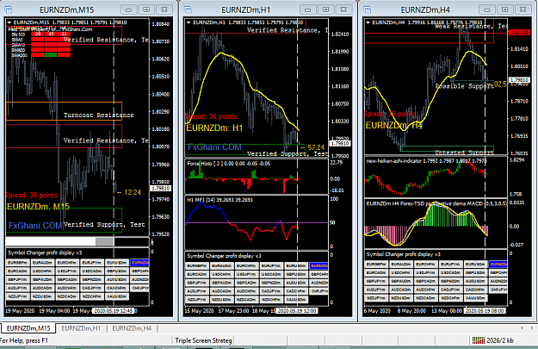Choose highlighted EURNZDm in H1 Symbol Changer
The image size is (538, 349).
point(318,266)
